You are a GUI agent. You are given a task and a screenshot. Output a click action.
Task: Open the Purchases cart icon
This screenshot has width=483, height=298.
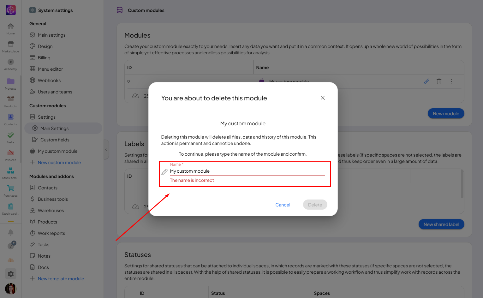[x=11, y=190]
